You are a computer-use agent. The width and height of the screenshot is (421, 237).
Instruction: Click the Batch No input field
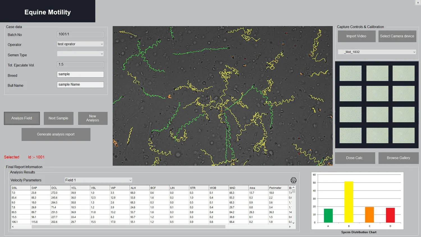coord(80,34)
